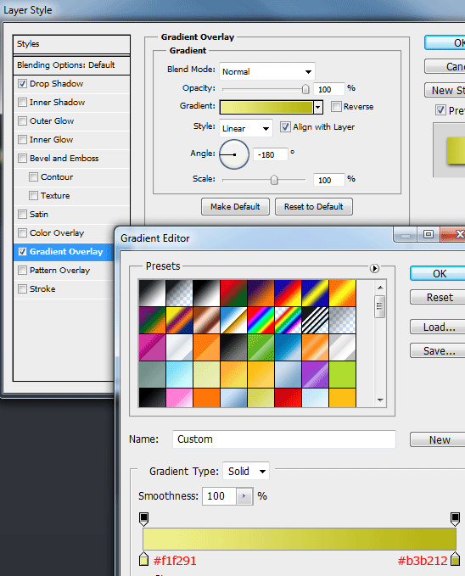Enable the Inner Shadow style checkbox

(22, 102)
